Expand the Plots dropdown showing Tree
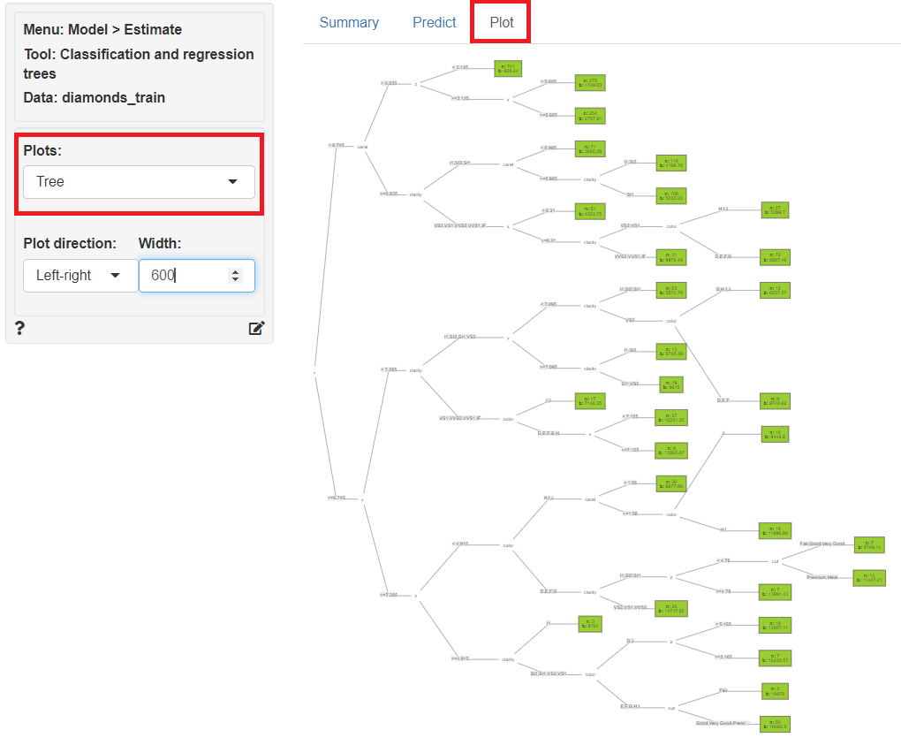 (x=139, y=182)
